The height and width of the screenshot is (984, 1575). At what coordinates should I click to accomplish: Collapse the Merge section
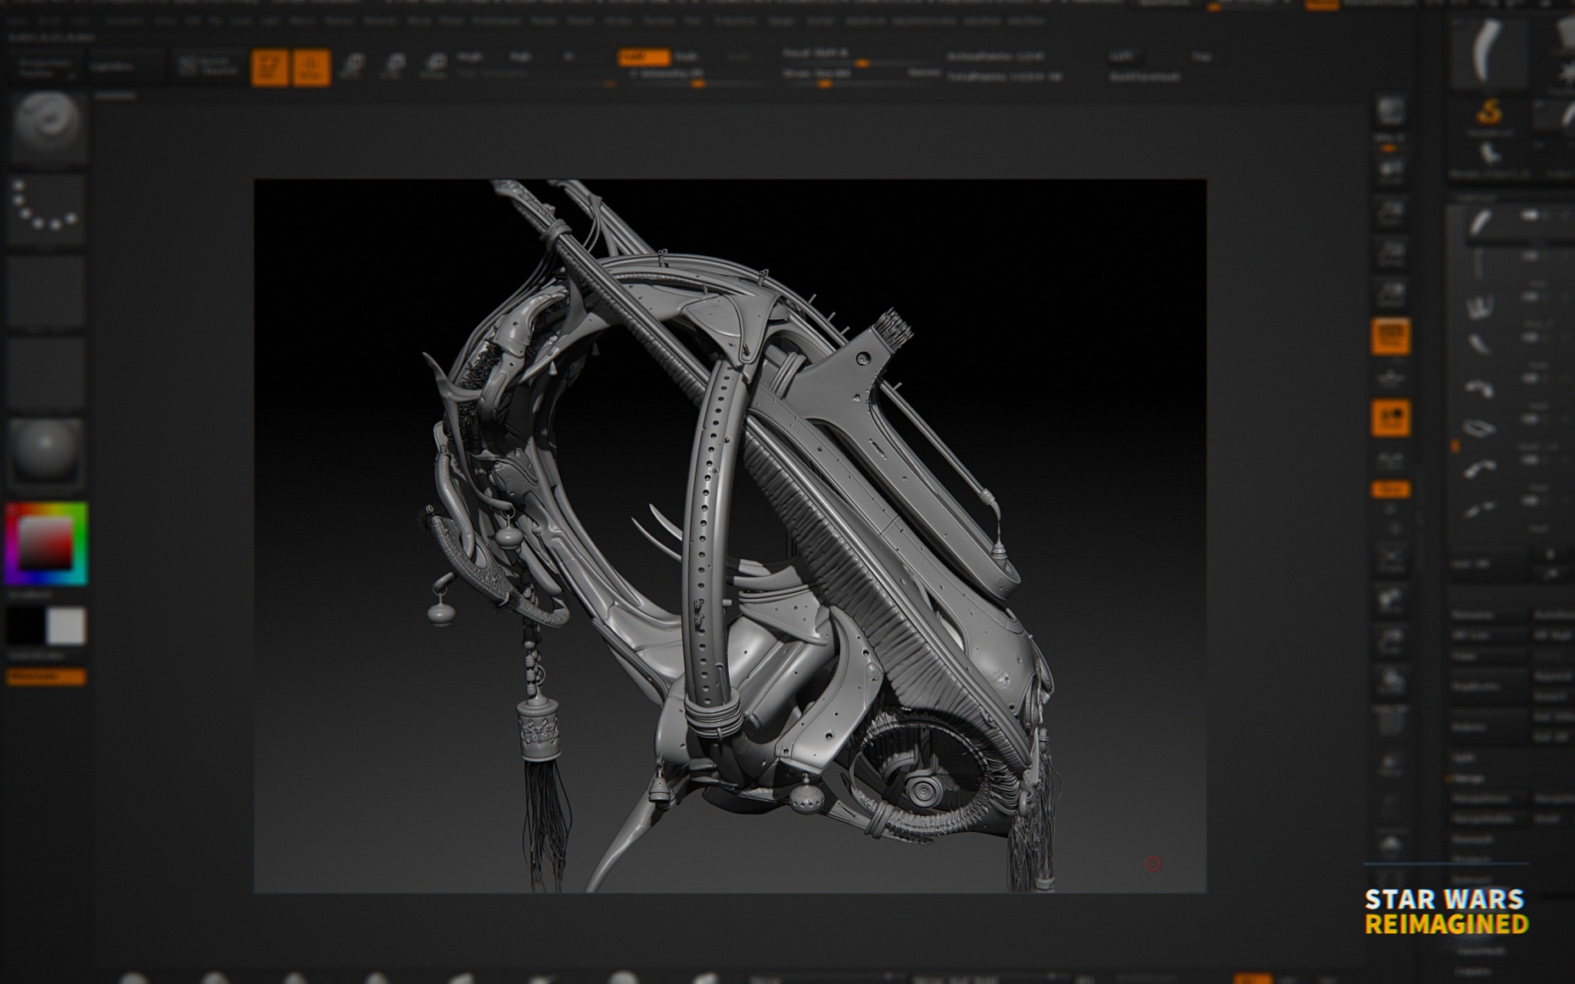point(1468,778)
